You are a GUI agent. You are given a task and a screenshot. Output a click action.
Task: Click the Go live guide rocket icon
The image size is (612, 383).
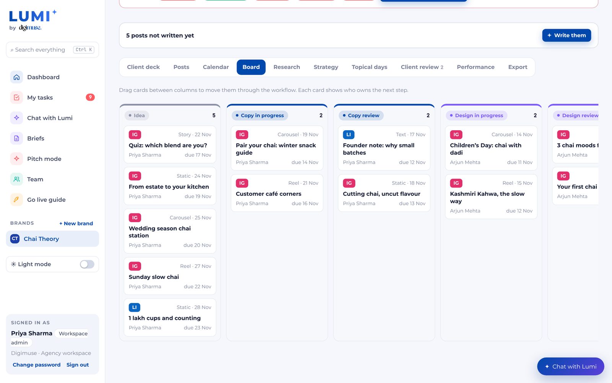pos(16,200)
